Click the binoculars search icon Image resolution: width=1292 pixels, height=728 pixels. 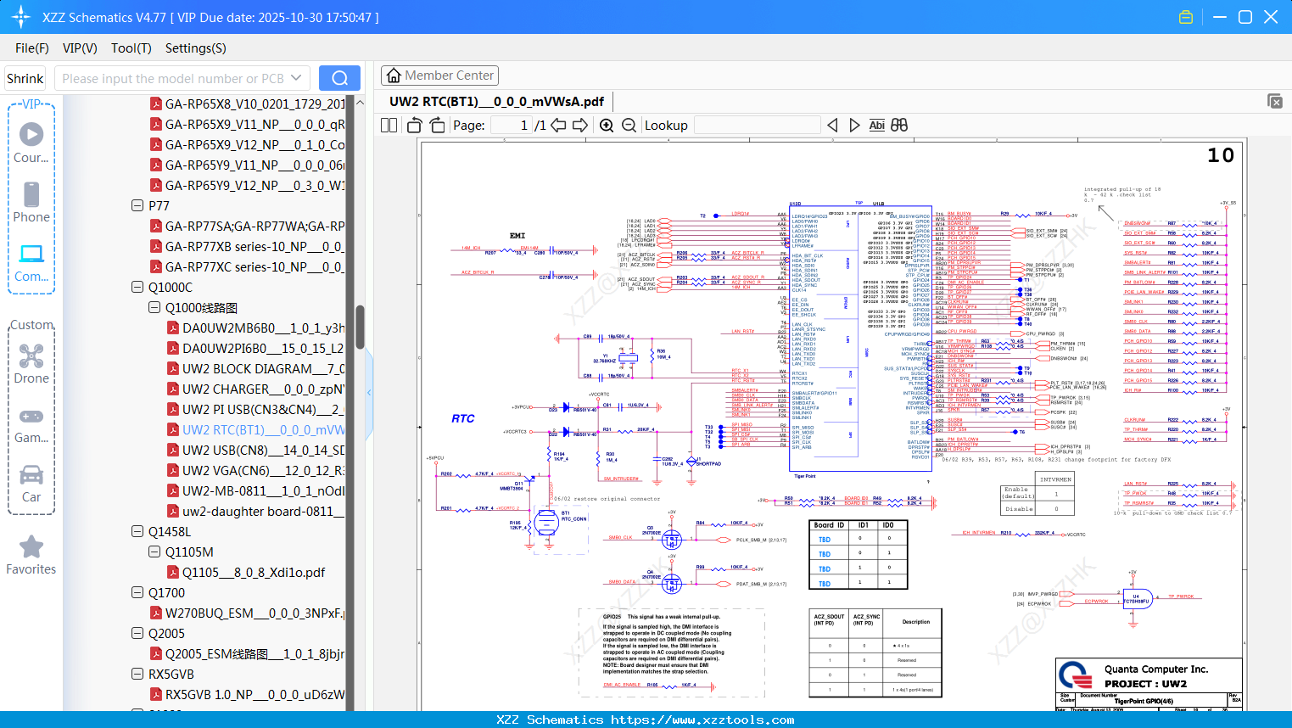click(899, 126)
